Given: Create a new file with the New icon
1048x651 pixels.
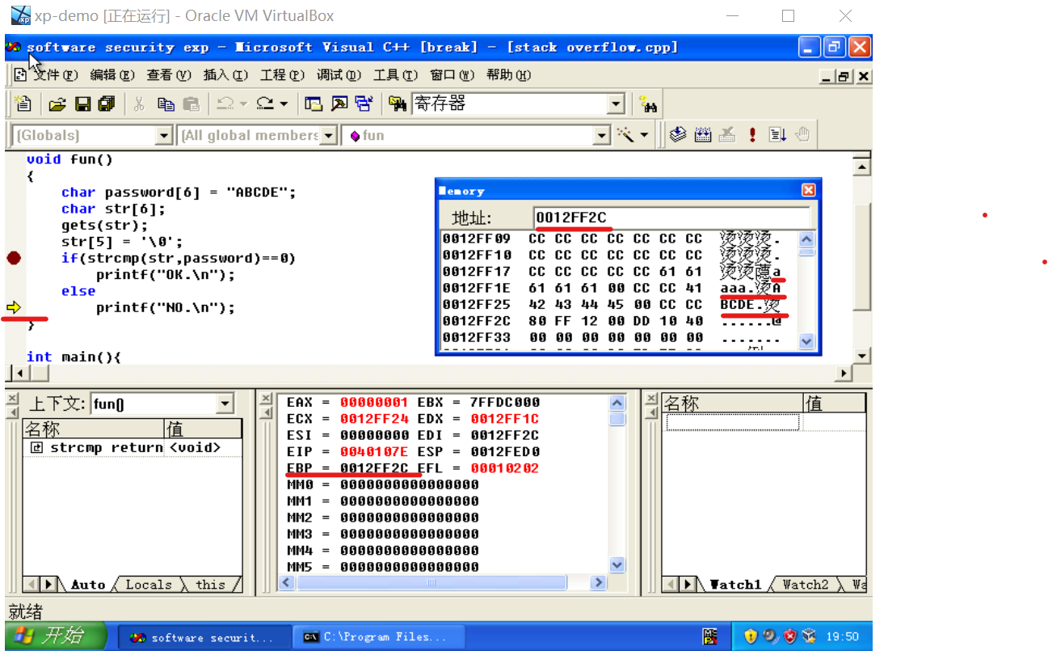Looking at the screenshot, I should [23, 104].
